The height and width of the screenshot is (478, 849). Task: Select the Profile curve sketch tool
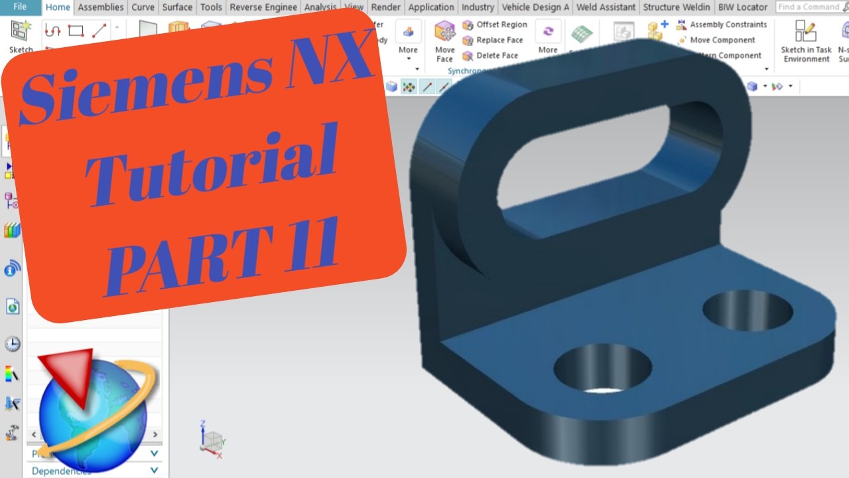click(52, 31)
